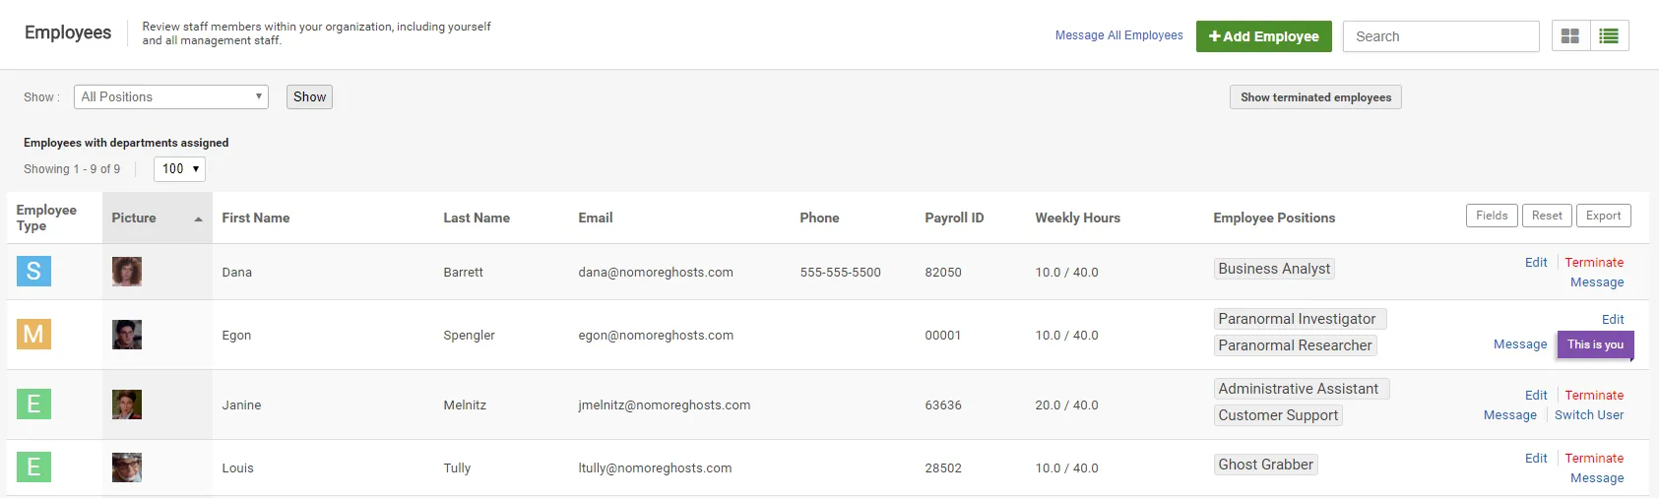Export the employee table
Viewport: 1659px width, 498px height.
click(1603, 216)
